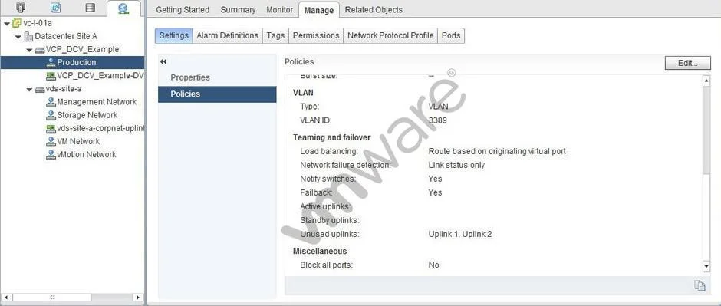Click 'Route based on originating virtual port'

point(497,151)
